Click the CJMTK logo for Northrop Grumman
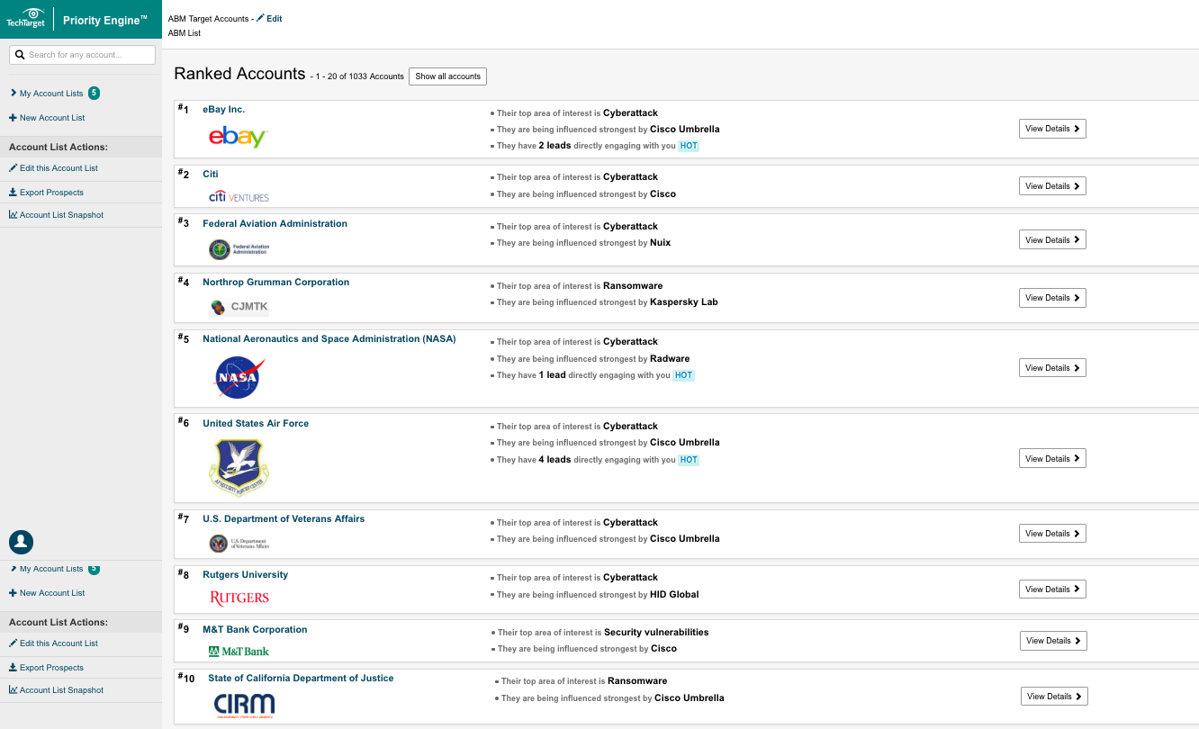1199x729 pixels. [x=239, y=307]
